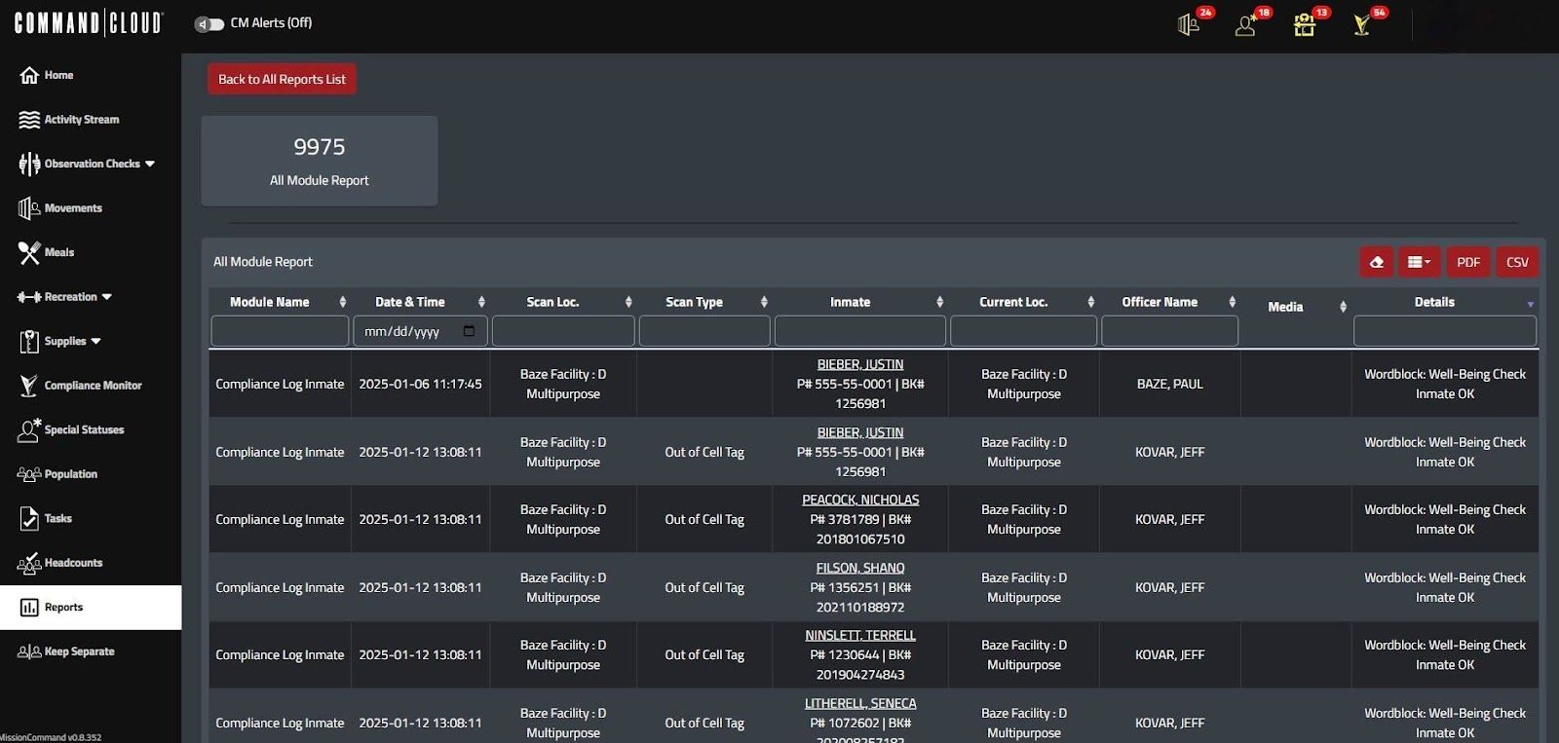Screen dimensions: 1559x743
Task: Open inmate link FILSON, SHANO
Action: pos(860,568)
